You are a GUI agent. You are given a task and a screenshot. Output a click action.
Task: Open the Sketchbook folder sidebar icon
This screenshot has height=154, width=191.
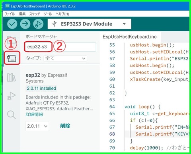click(11, 39)
